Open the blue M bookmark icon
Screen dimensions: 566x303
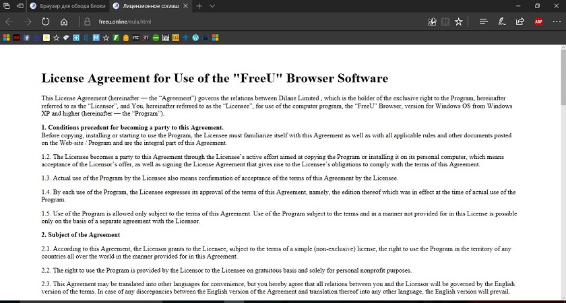(96, 38)
